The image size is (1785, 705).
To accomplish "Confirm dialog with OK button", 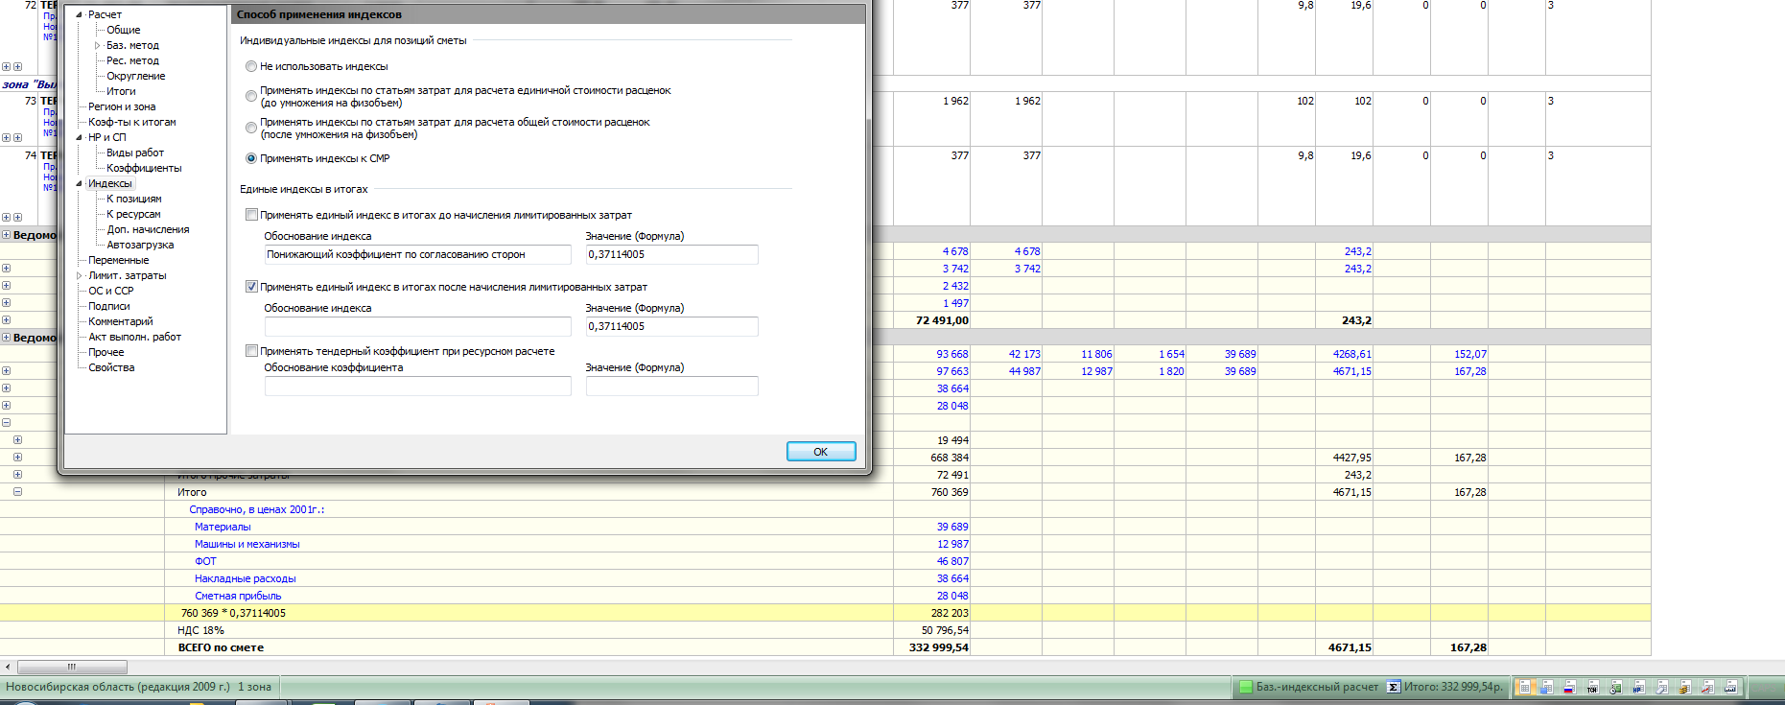I will pos(821,452).
